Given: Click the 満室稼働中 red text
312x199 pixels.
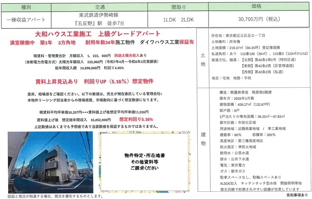Looking at the screenshot, I should (22, 43).
